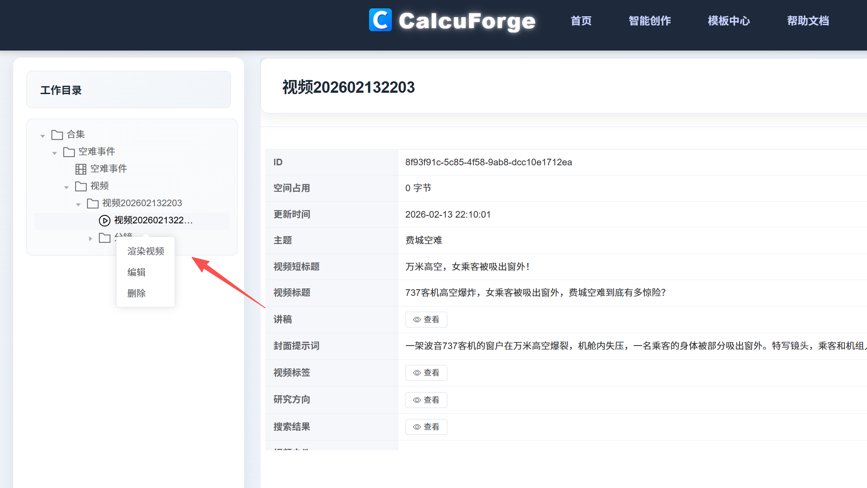
Task: Click the 视频 folder icon
Action: coord(81,186)
